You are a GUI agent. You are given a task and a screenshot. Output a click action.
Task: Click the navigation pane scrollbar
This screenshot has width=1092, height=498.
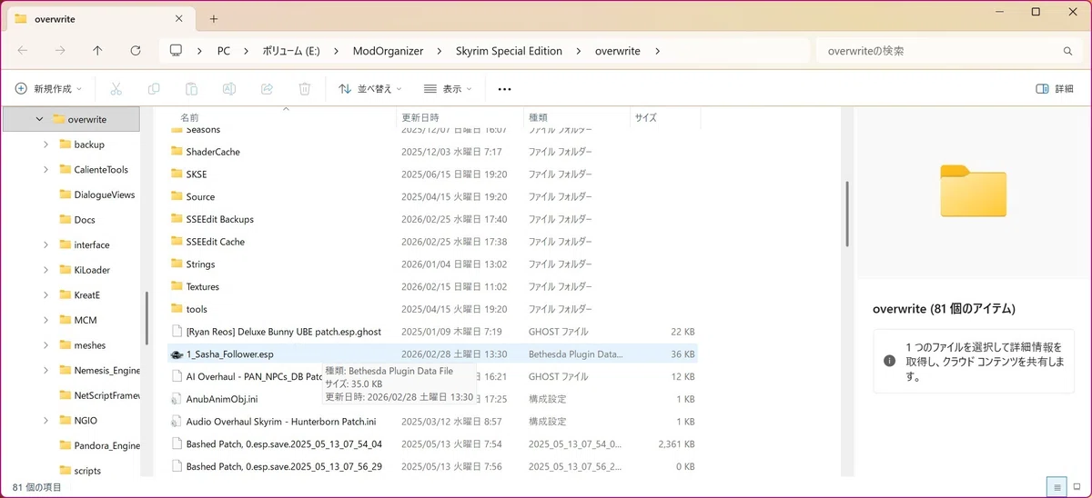(x=146, y=318)
